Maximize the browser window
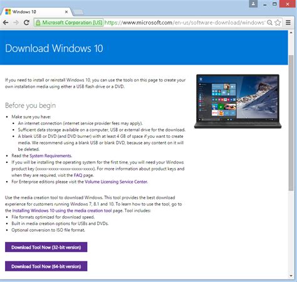This screenshot has height=282, width=297. (274, 4)
